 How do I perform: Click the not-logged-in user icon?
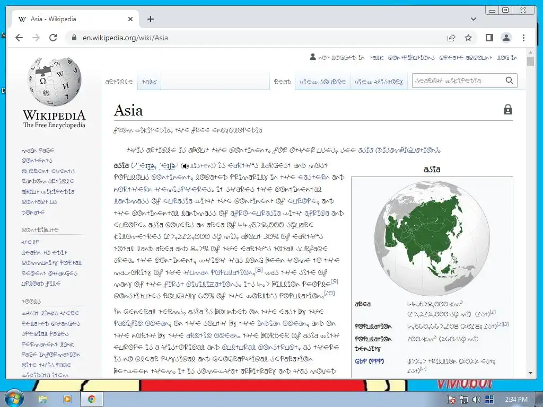pos(313,57)
